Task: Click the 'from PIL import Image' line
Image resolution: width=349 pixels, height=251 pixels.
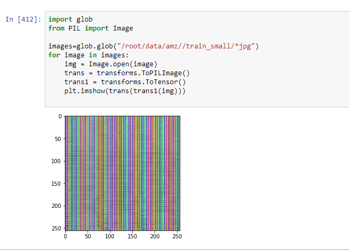Action: (x=90, y=28)
